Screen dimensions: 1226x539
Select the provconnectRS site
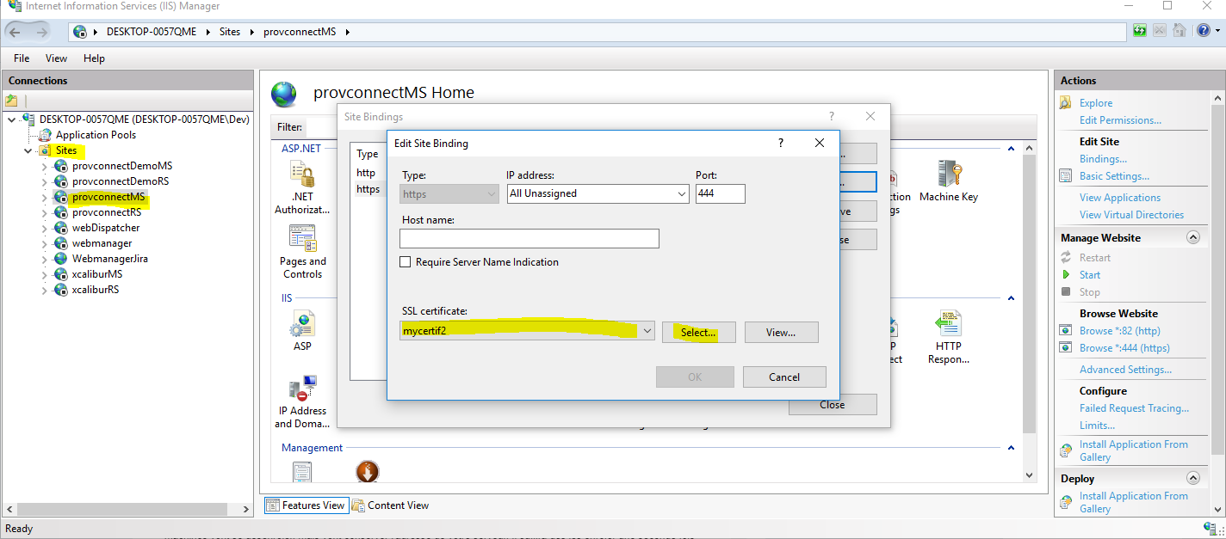click(x=107, y=212)
